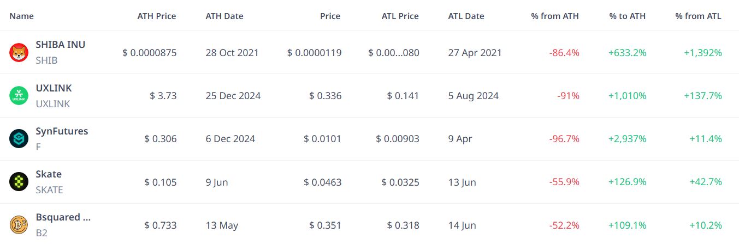
Task: Click the SHIBA INU coin logo
Action: tap(19, 53)
